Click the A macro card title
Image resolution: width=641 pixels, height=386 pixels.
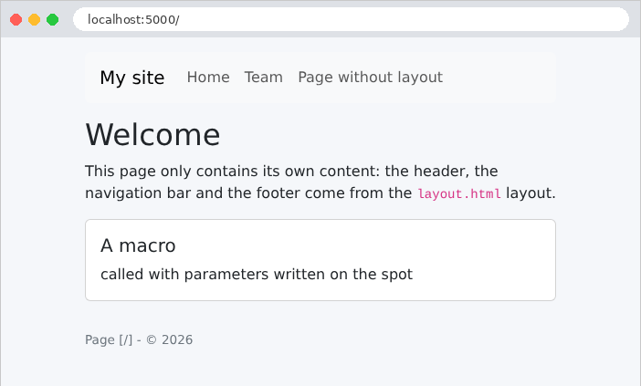pos(138,245)
